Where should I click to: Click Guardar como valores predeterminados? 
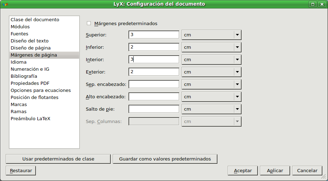pos(165,159)
